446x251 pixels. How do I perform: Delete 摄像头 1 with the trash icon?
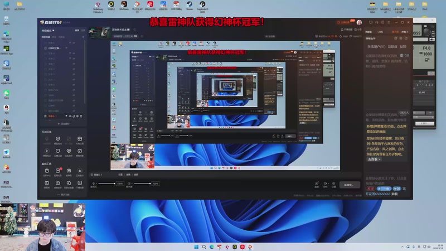(x=81, y=116)
